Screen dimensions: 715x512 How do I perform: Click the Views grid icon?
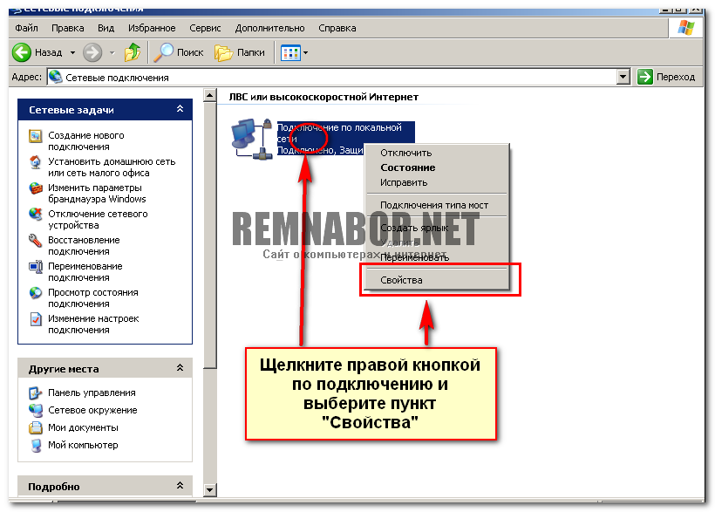pos(289,52)
